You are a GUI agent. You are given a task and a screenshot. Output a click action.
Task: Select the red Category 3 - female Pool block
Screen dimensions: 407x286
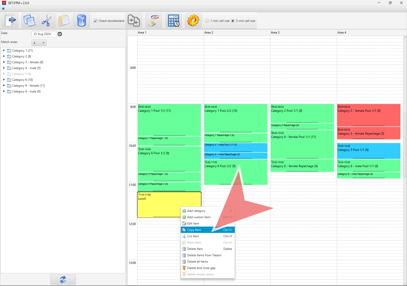(x=368, y=116)
